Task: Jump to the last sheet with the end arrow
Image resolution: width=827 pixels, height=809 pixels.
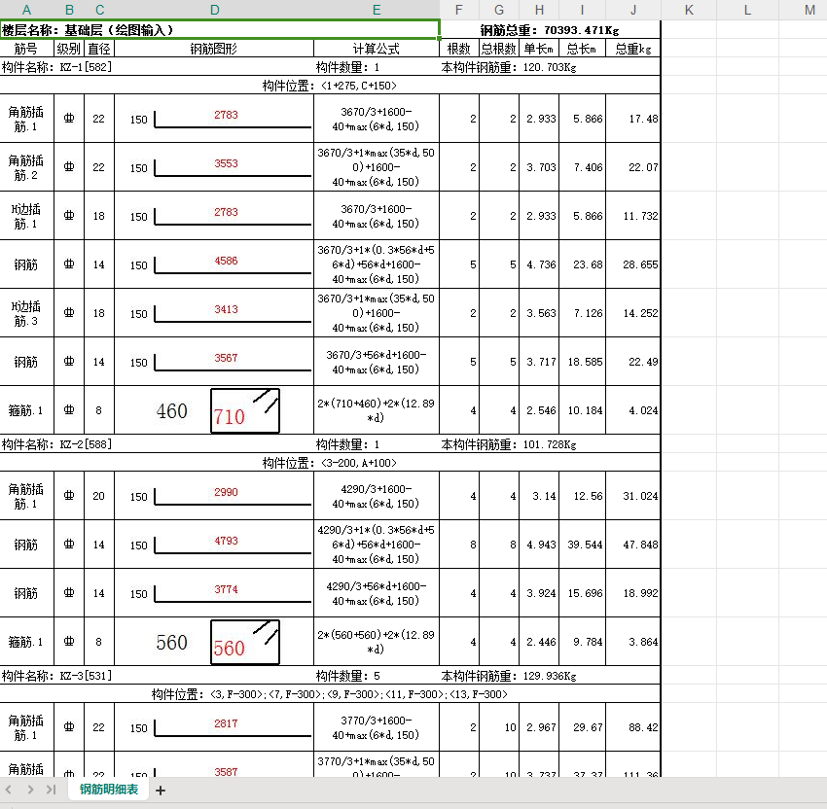Action: (x=52, y=790)
